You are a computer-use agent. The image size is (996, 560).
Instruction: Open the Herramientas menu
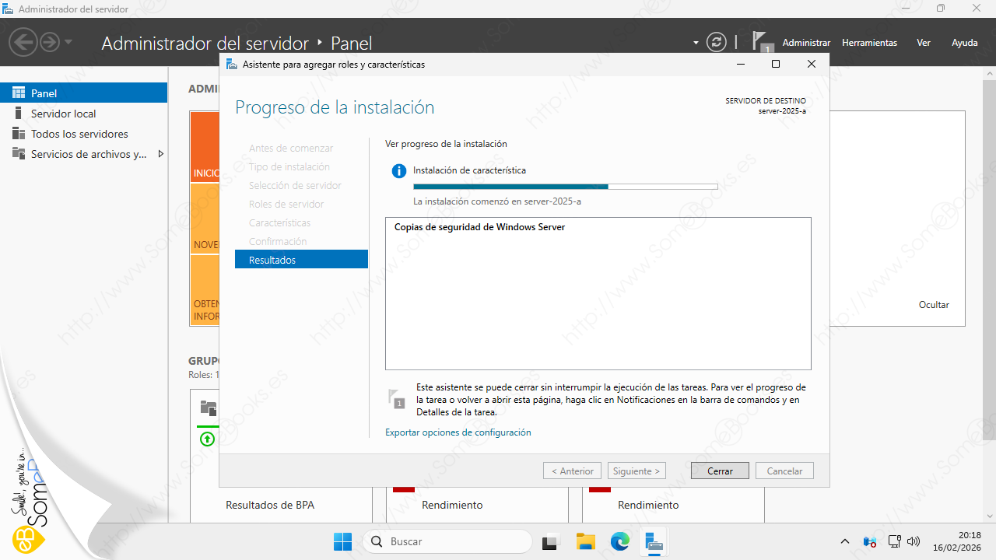click(x=869, y=43)
